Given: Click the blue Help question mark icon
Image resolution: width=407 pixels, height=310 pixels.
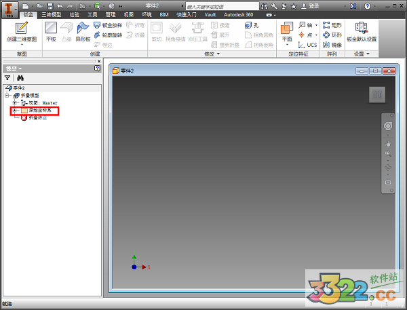Looking at the screenshot, I should [367, 6].
